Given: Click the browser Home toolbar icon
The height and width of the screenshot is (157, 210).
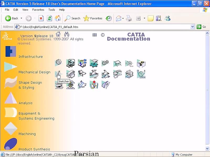Looking at the screenshot, I should pos(58,18).
